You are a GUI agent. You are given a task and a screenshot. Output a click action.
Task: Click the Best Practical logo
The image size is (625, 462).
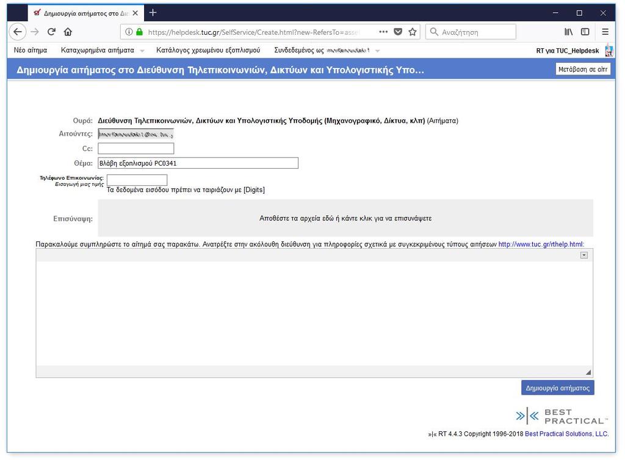(562, 416)
